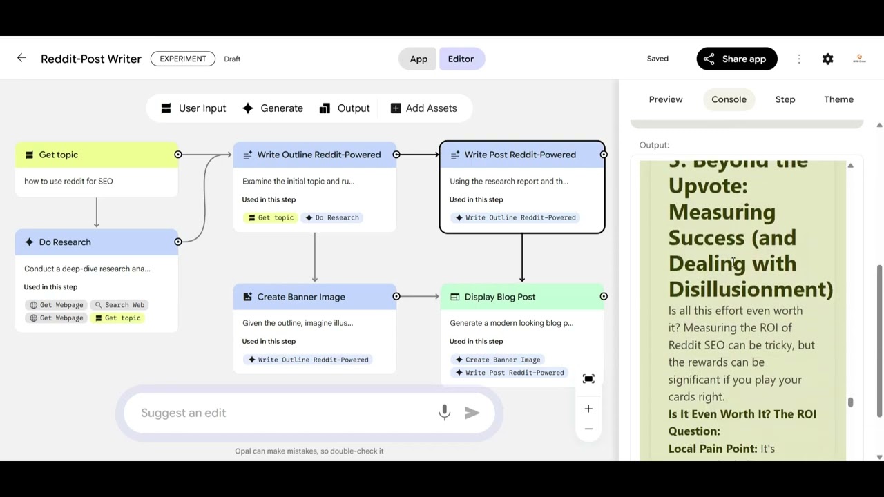Click the right panel scrollbar thumb

pyautogui.click(x=879, y=340)
